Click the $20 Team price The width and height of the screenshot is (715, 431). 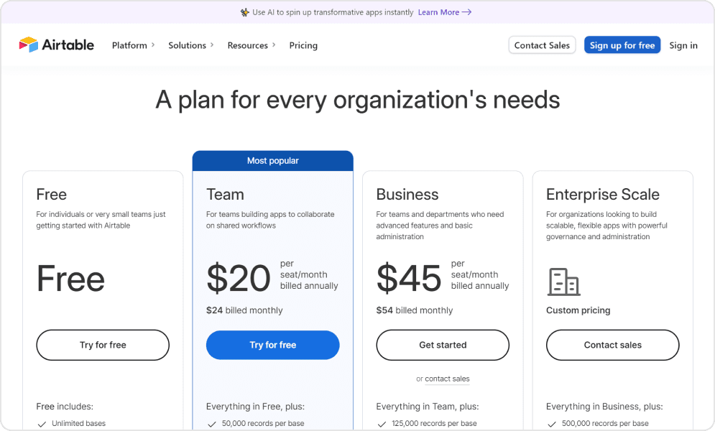[x=239, y=278]
